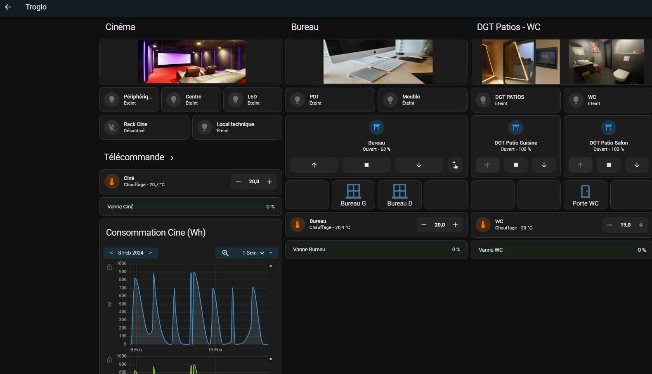
Task: Toggle the DGT PATIOS light
Action: point(516,100)
